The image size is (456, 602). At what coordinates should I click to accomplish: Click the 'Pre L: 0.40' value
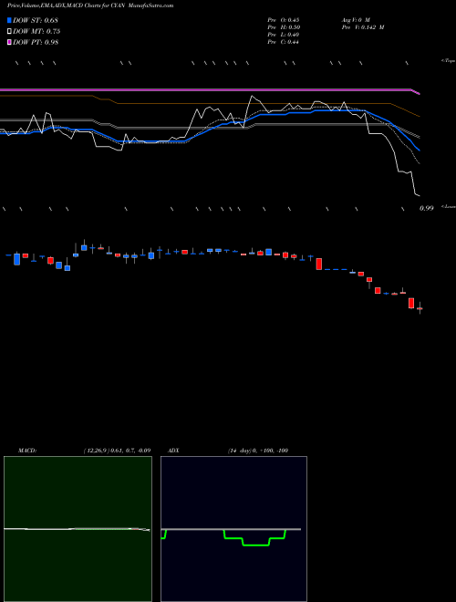tap(284, 35)
